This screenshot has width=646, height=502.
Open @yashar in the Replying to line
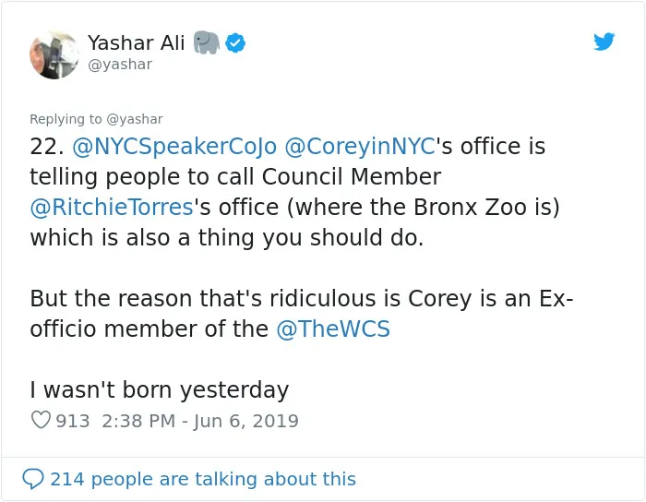click(135, 119)
